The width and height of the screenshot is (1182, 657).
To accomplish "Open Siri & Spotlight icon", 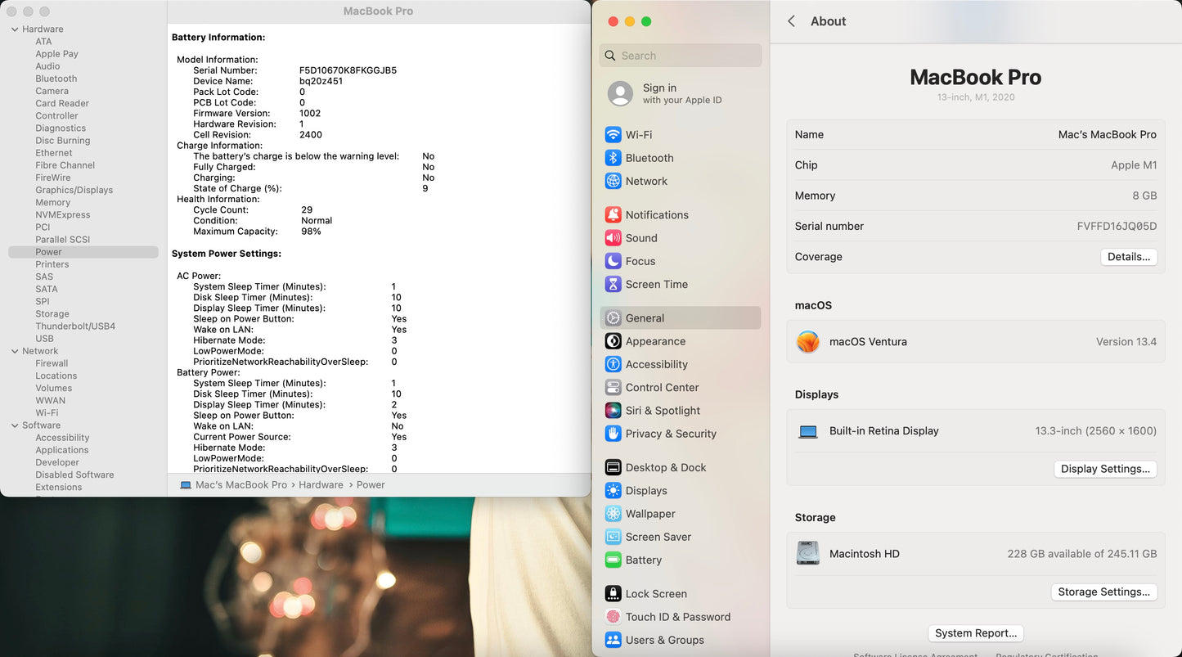I will click(x=613, y=411).
